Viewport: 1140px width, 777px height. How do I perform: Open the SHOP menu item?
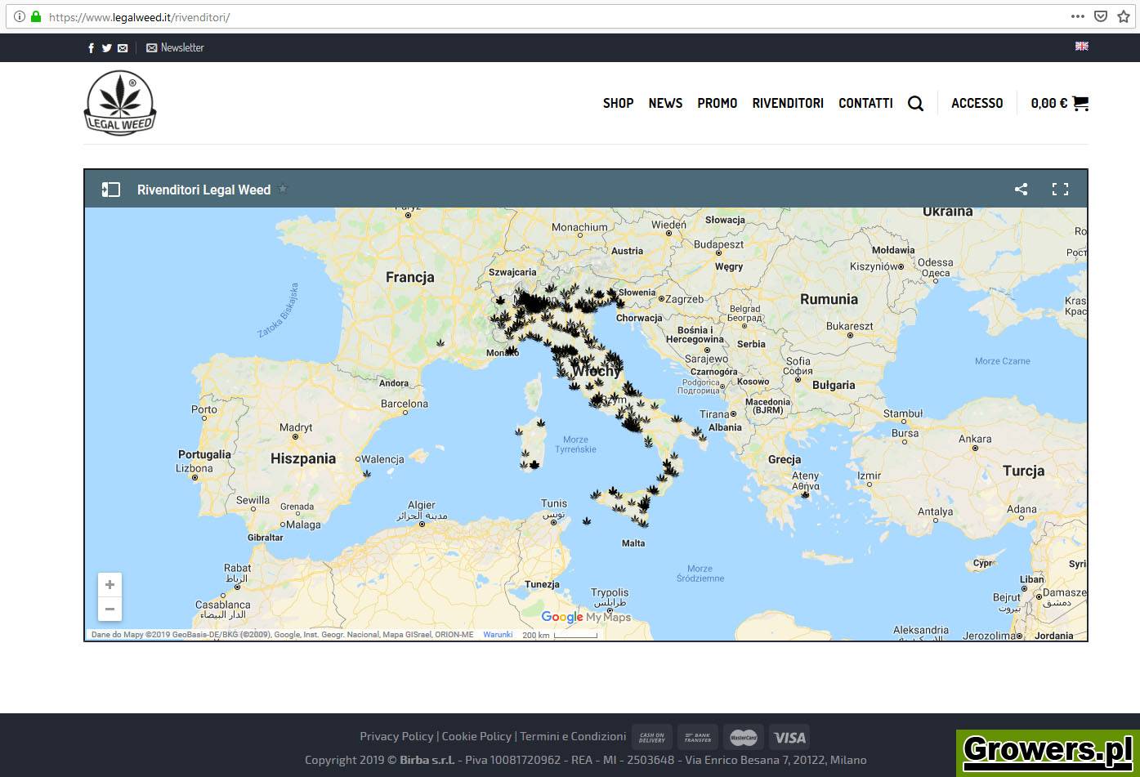pos(618,103)
